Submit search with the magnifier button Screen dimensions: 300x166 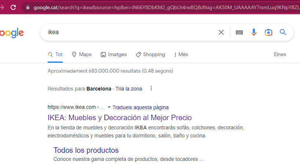[283, 32]
